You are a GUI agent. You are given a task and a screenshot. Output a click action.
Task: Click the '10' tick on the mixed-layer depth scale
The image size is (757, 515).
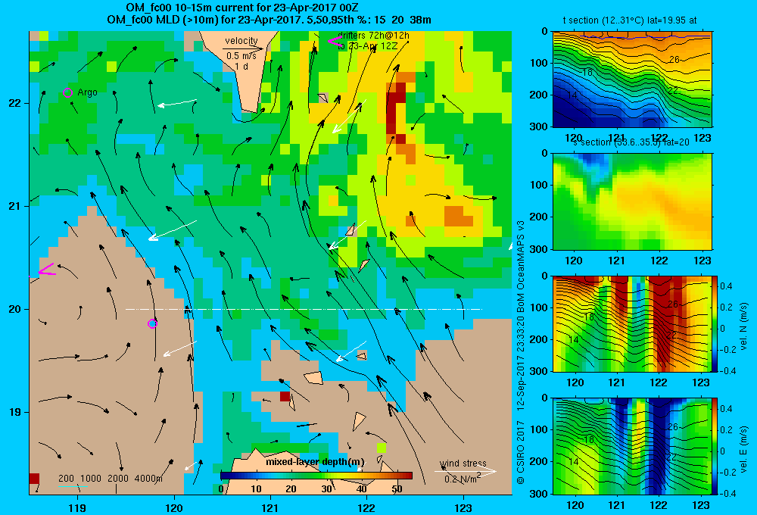[x=256, y=489]
